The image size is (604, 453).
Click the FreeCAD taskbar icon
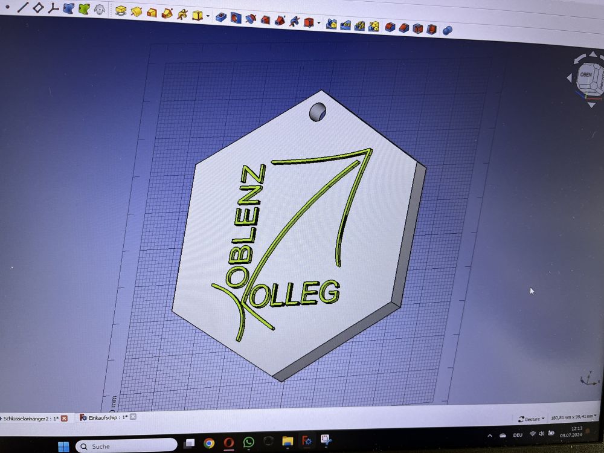click(x=307, y=440)
